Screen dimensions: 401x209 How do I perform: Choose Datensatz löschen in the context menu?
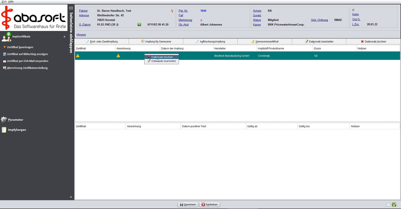coord(162,57)
